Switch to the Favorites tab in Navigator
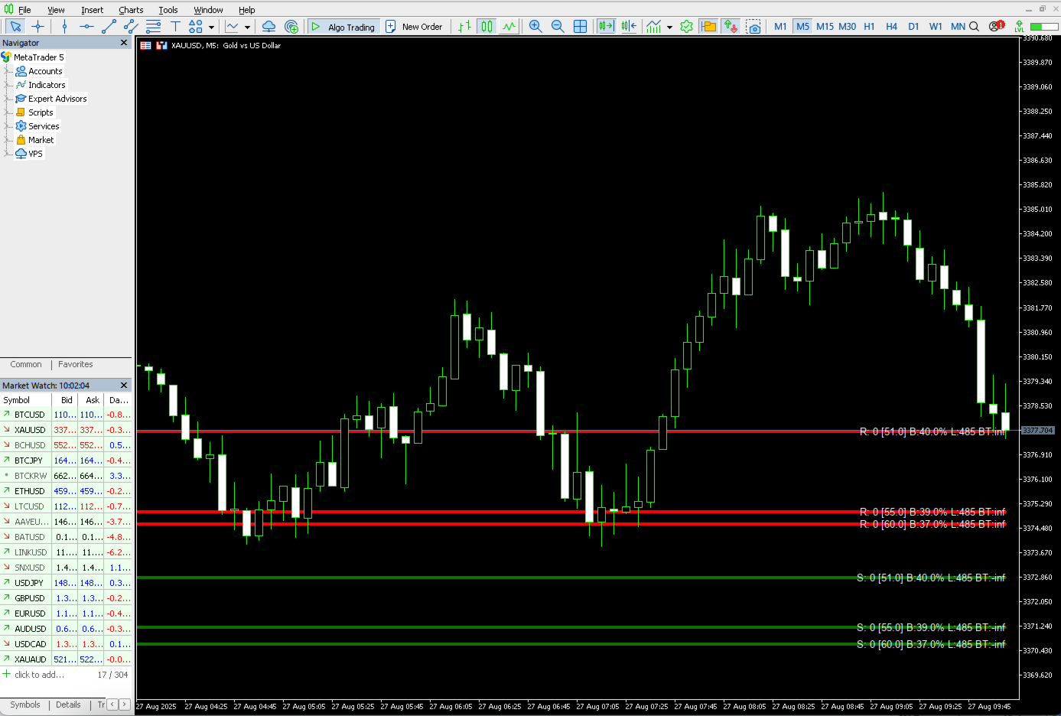The width and height of the screenshot is (1061, 716). 75,364
